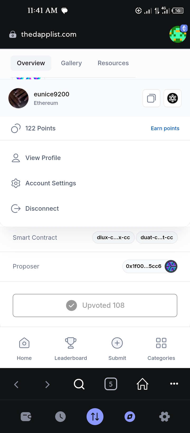
Task: Open proposer address 0x1f00...5cc6
Action: pyautogui.click(x=150, y=266)
